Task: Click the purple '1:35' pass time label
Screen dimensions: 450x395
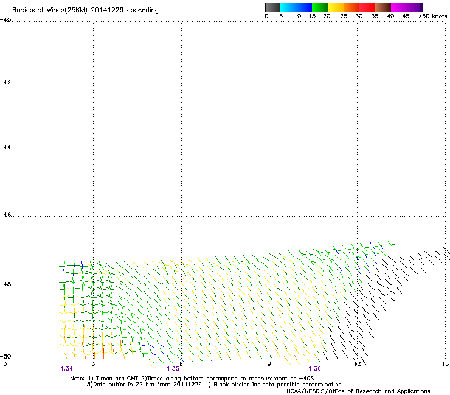Action: tap(173, 369)
